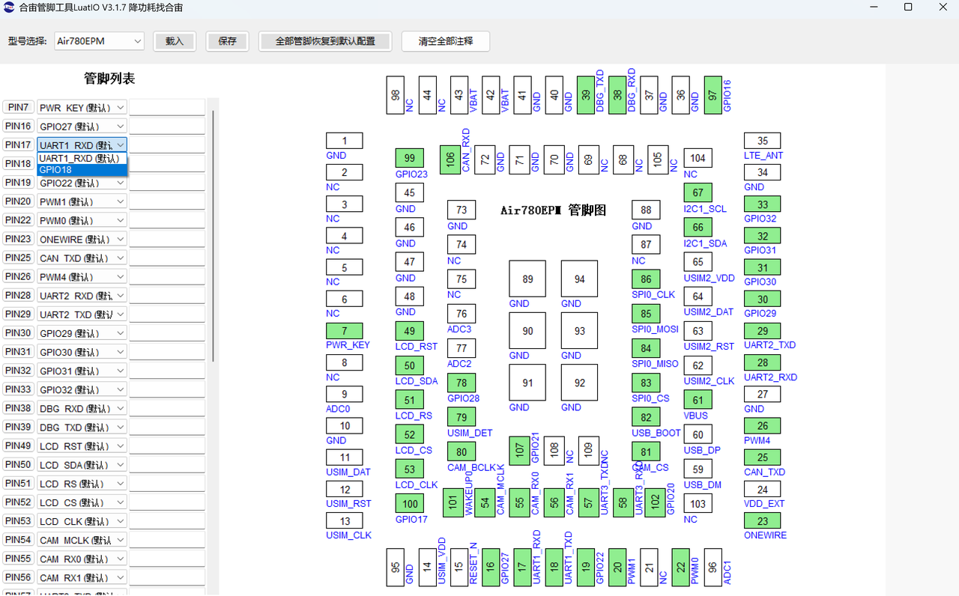Image resolution: width=959 pixels, height=596 pixels.
Task: Click pin 86 SPI0_CLK in the diagram
Action: point(646,279)
